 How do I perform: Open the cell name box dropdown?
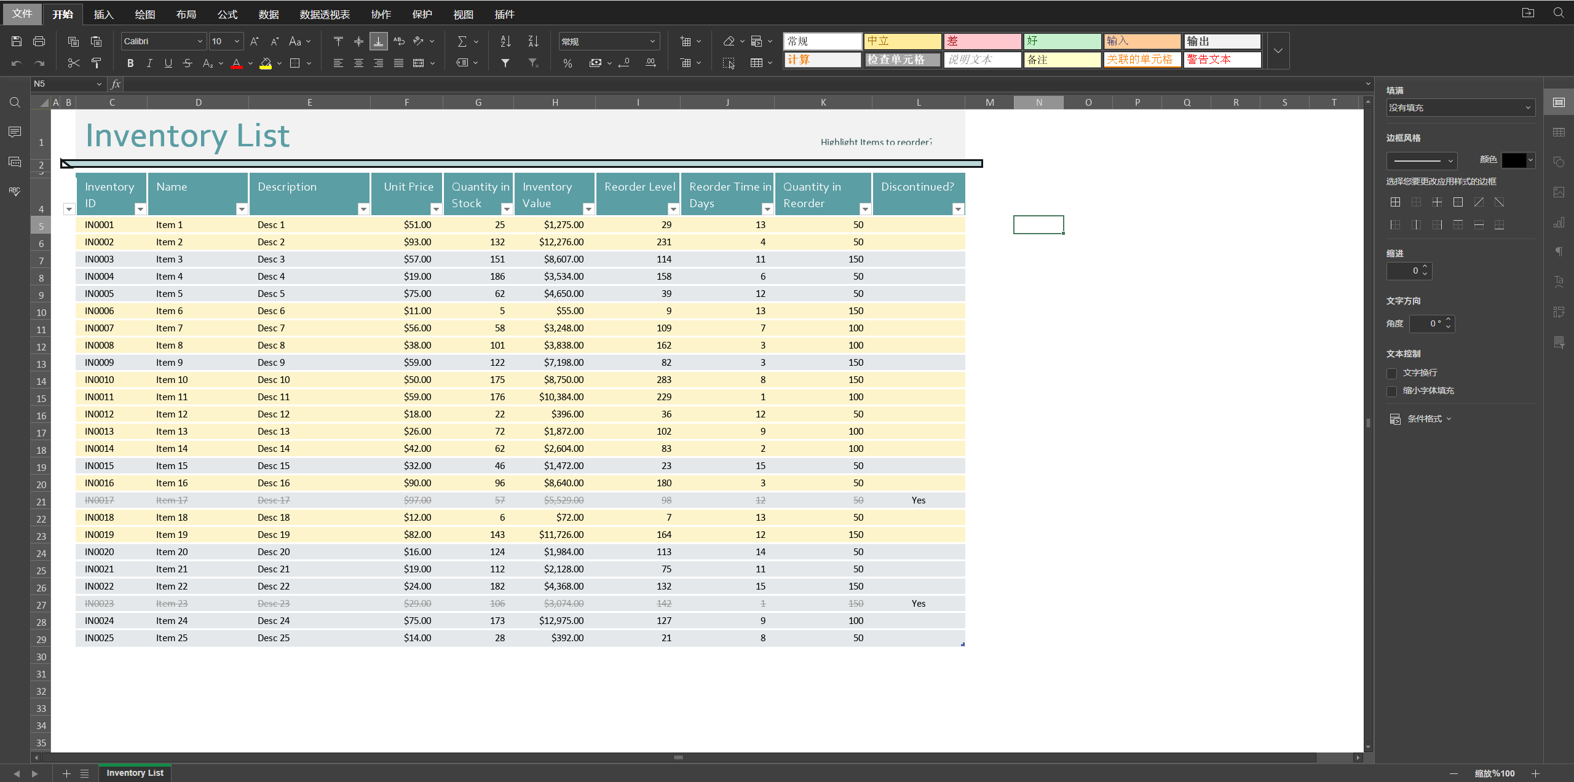[99, 84]
